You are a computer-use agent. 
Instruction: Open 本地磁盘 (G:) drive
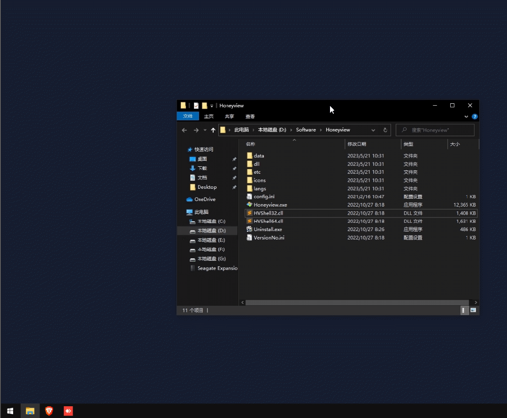[x=212, y=259]
